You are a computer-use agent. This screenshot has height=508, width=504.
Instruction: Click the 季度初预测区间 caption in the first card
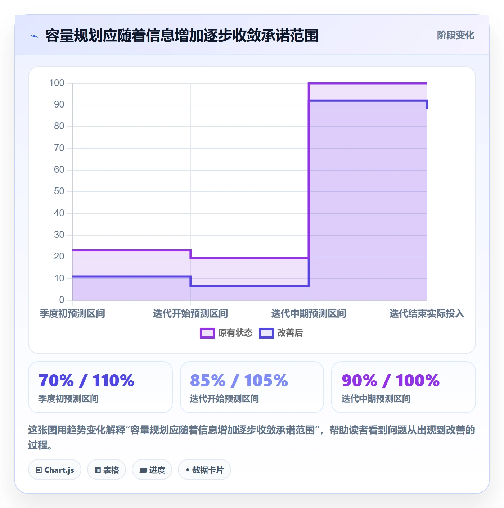68,399
